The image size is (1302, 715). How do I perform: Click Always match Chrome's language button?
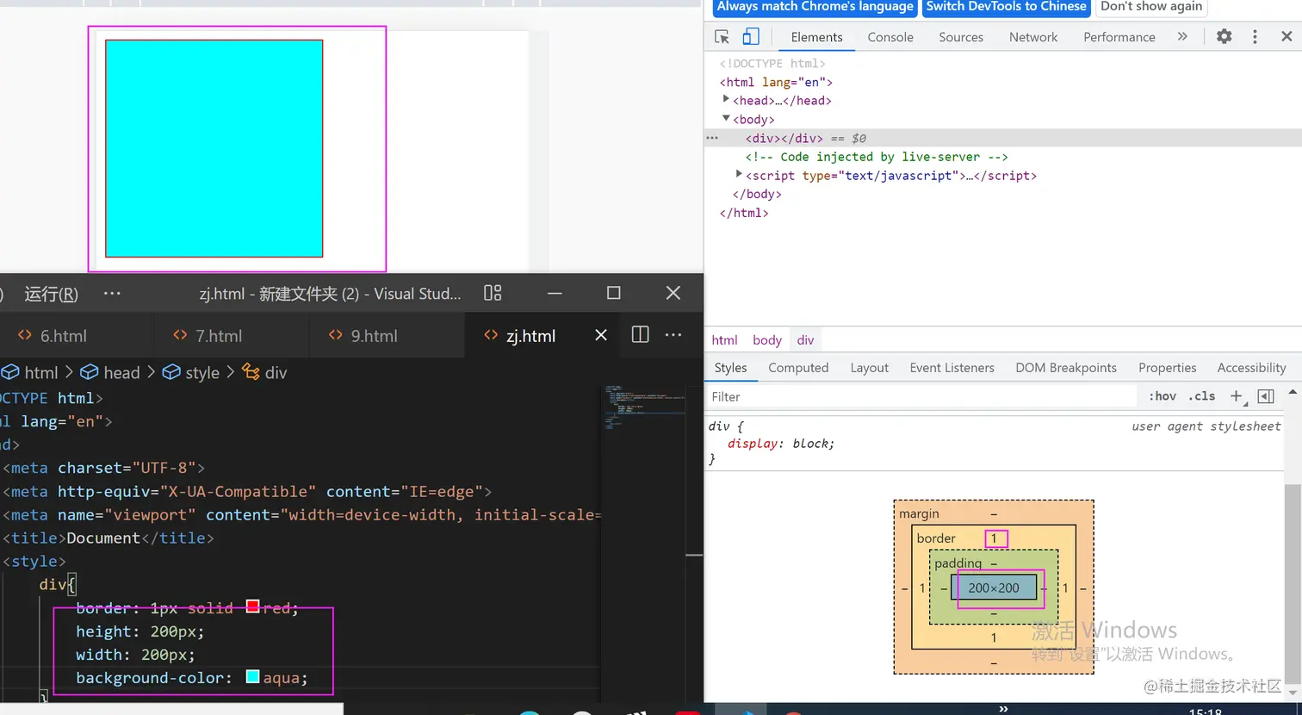pos(815,7)
